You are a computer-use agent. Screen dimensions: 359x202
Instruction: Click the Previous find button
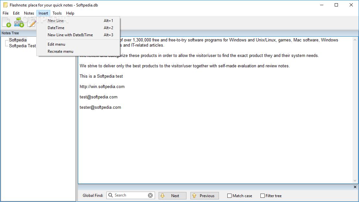point(204,196)
